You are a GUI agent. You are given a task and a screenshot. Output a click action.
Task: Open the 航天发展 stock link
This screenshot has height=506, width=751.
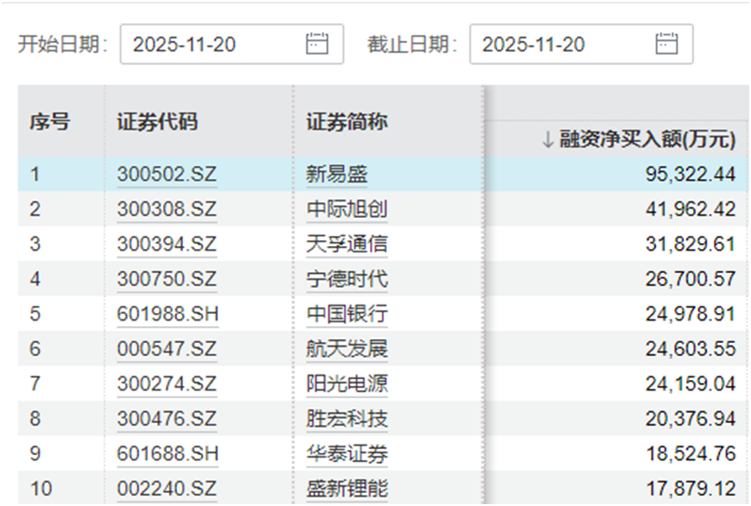tap(347, 349)
